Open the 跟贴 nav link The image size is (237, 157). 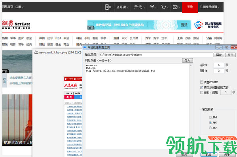(x=196, y=38)
